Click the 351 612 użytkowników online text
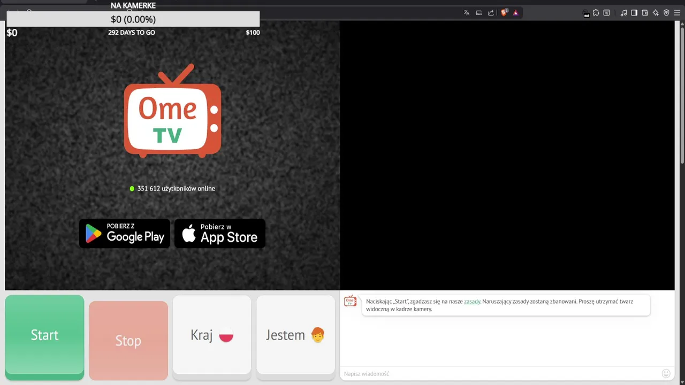Image resolution: width=685 pixels, height=385 pixels. pos(176,189)
